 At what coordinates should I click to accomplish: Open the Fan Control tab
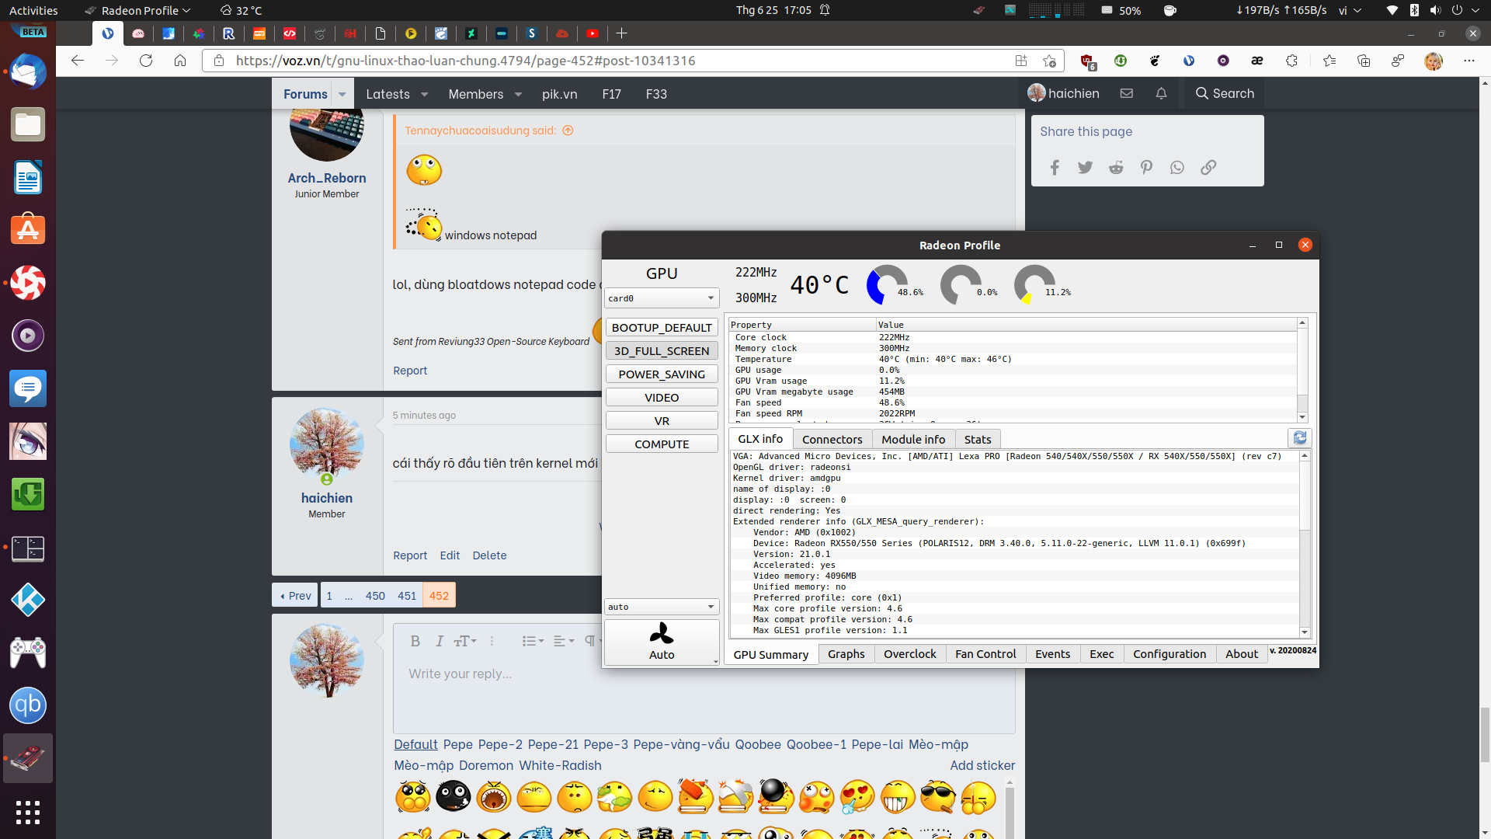coord(985,654)
